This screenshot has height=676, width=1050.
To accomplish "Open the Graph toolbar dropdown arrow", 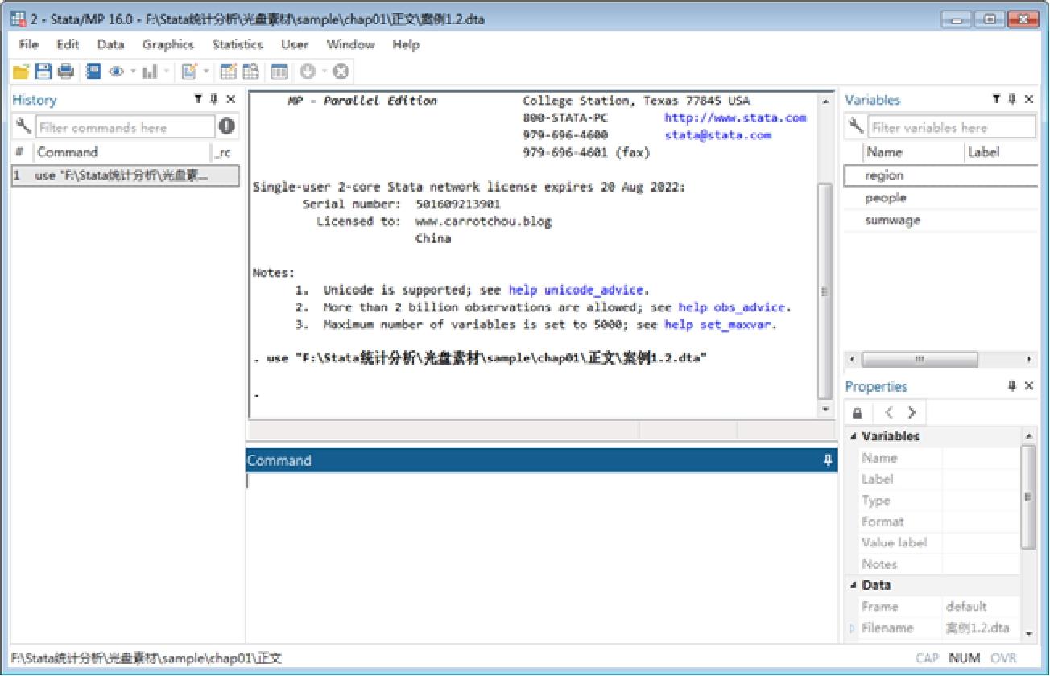I will pos(167,72).
